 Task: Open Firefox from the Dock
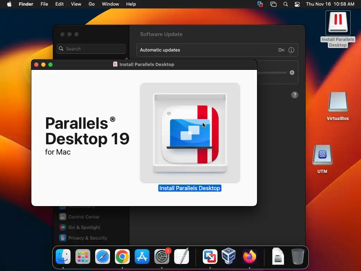coord(250,257)
